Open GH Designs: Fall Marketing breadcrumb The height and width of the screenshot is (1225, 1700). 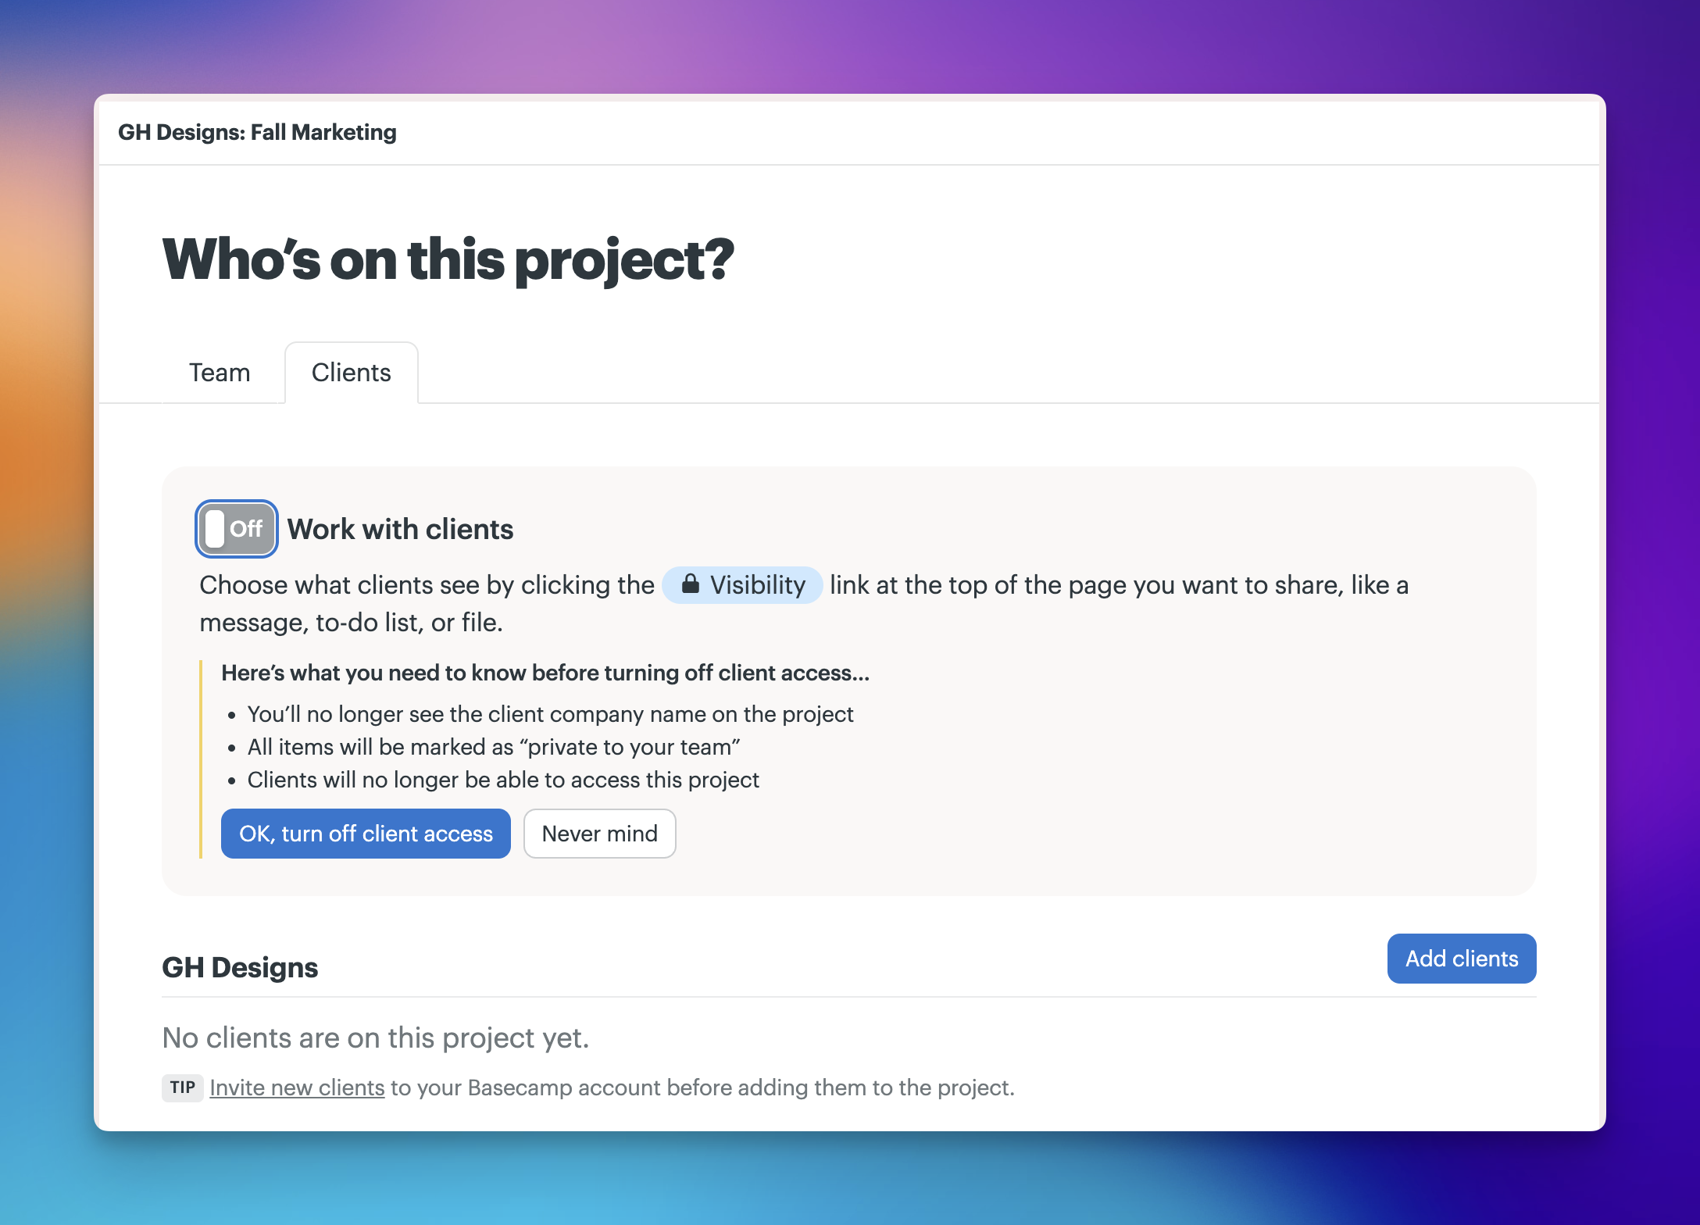tap(257, 132)
